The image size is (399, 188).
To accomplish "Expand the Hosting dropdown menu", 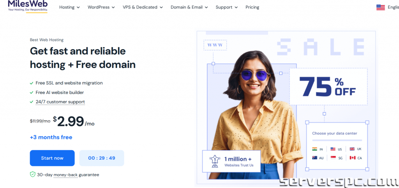I will tap(69, 7).
